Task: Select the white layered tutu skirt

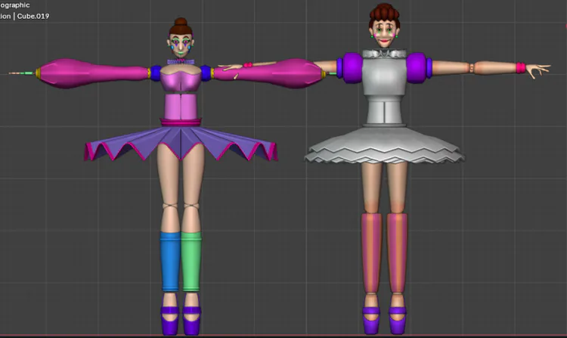Action: coord(384,145)
